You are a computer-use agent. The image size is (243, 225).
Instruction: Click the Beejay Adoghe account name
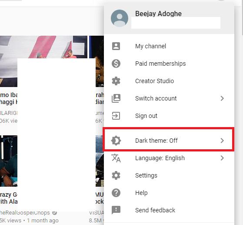[x=158, y=13]
